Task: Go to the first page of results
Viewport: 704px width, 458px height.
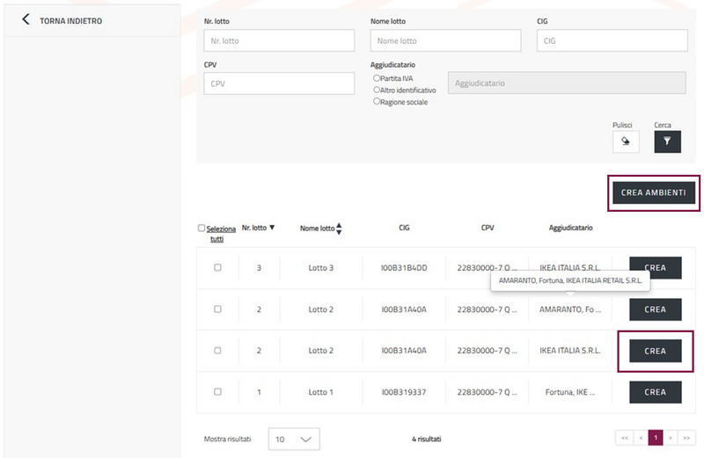Action: [x=625, y=438]
